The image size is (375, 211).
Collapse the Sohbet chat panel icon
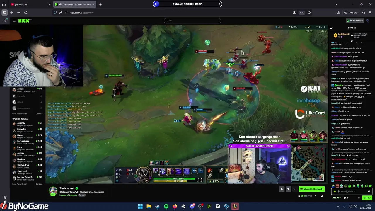331,28
